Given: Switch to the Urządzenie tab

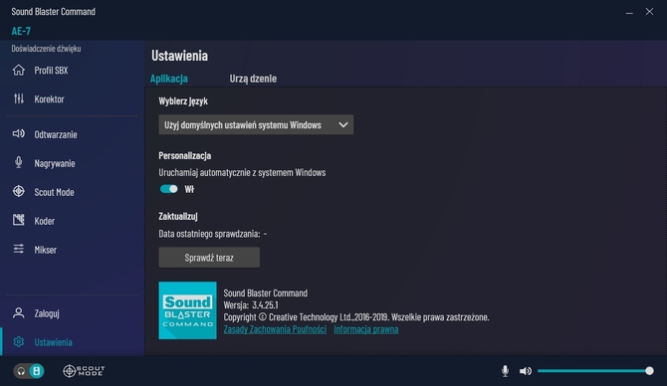Looking at the screenshot, I should (253, 79).
